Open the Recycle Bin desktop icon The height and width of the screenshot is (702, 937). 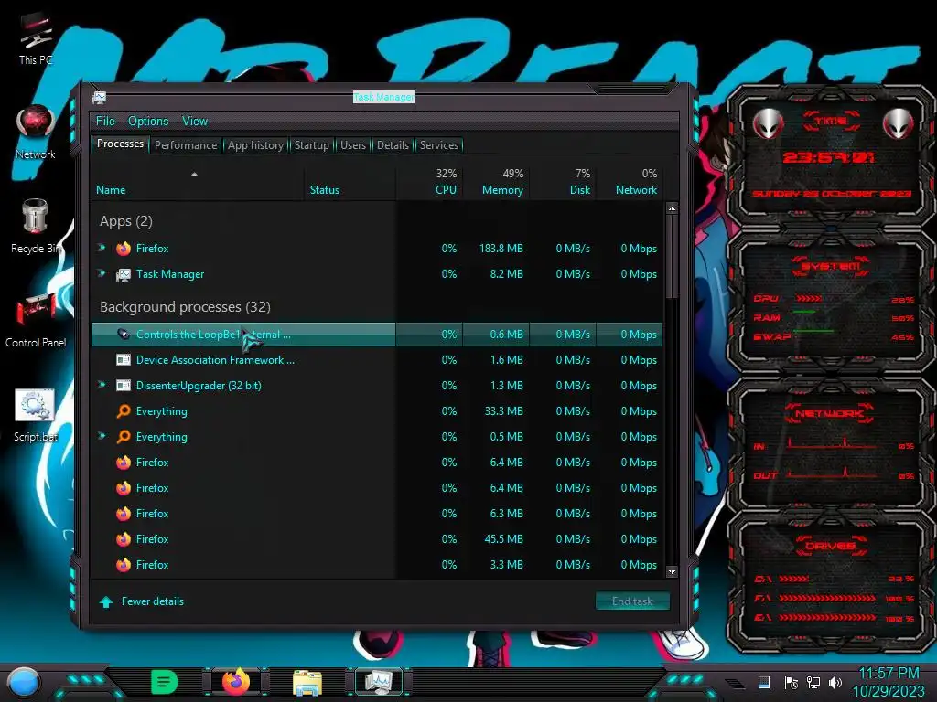tap(36, 227)
